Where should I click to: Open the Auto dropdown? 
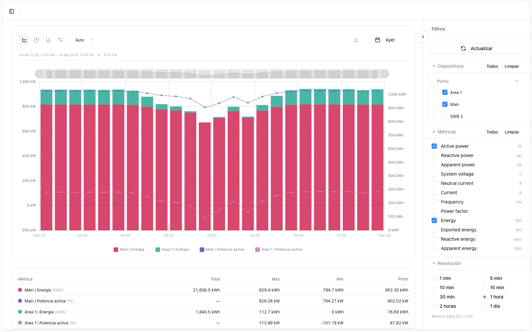(84, 40)
